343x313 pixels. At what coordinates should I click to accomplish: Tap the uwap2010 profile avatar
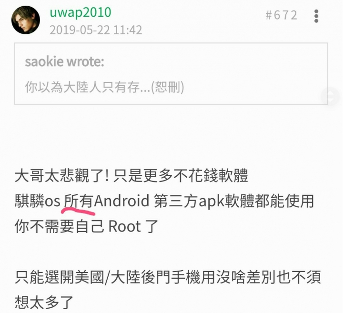(26, 20)
